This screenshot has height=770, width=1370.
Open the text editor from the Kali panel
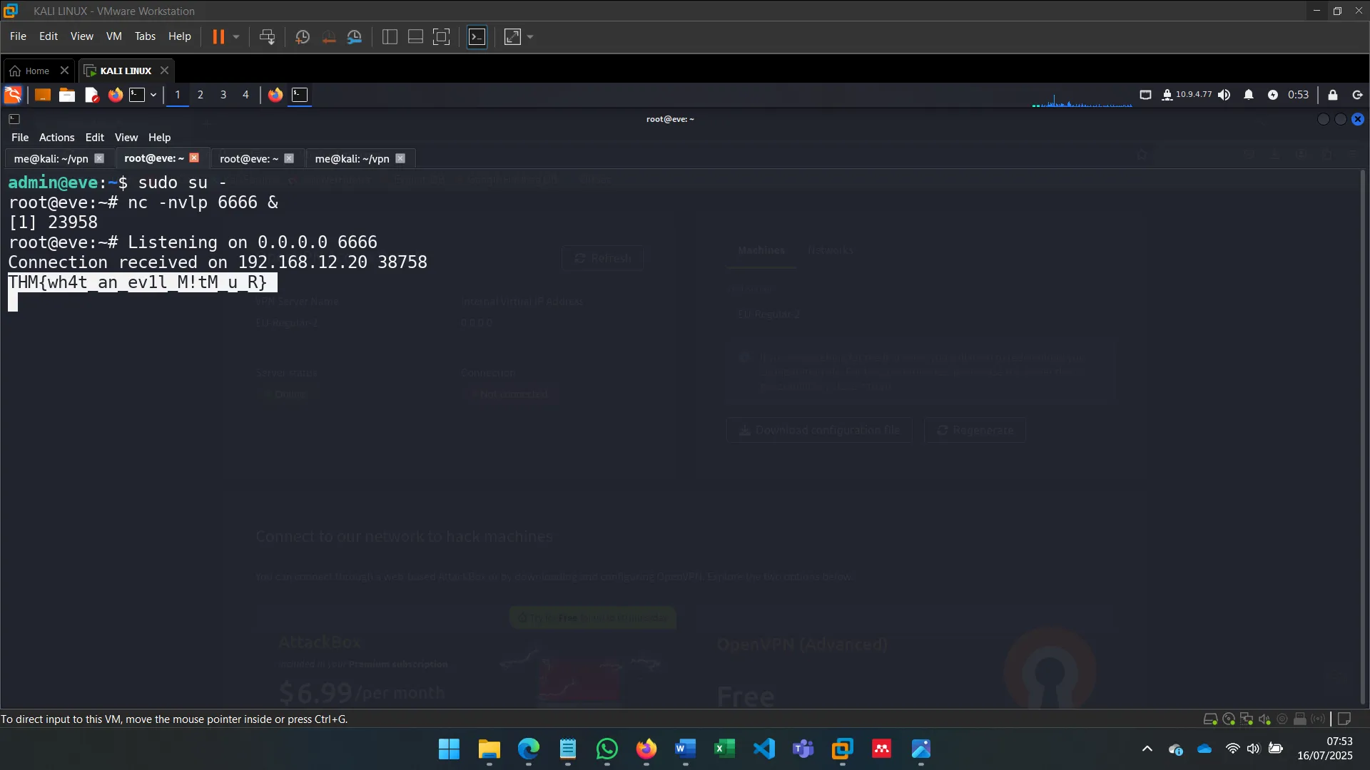pyautogui.click(x=91, y=95)
